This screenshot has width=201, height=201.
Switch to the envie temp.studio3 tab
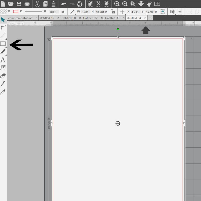20,18
